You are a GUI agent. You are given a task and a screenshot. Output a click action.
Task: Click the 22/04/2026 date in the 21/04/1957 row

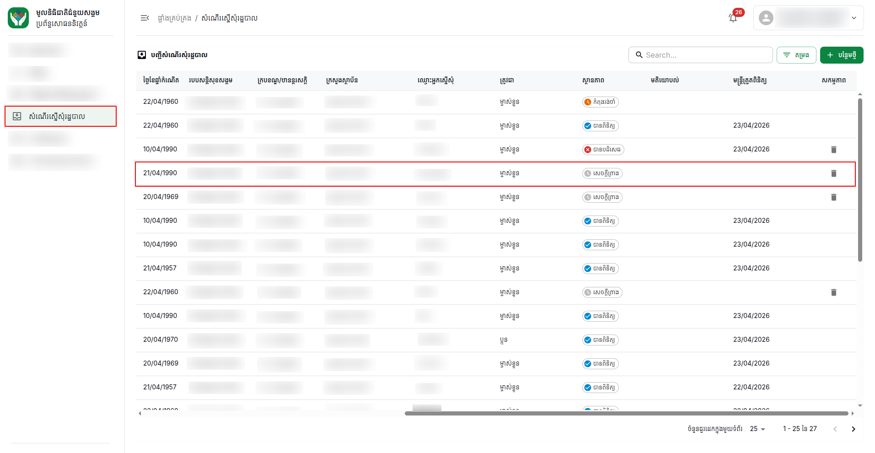tap(751, 387)
